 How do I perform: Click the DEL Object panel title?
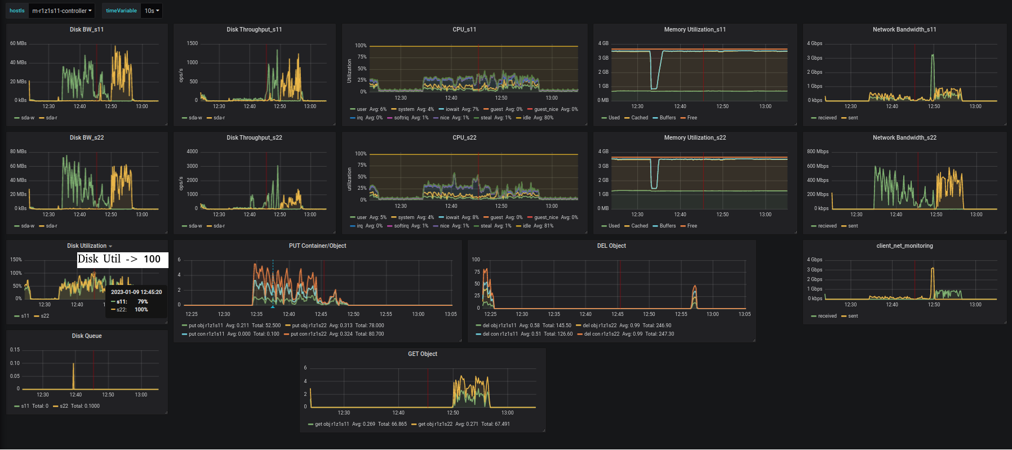611,246
